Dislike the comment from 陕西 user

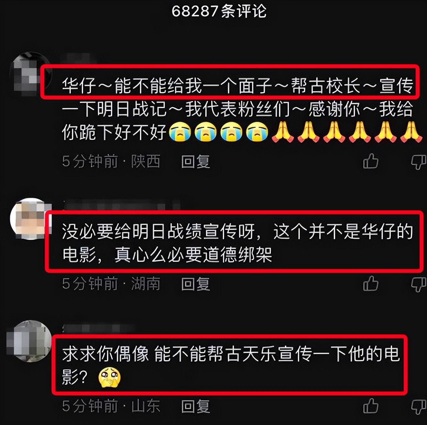[419, 162]
